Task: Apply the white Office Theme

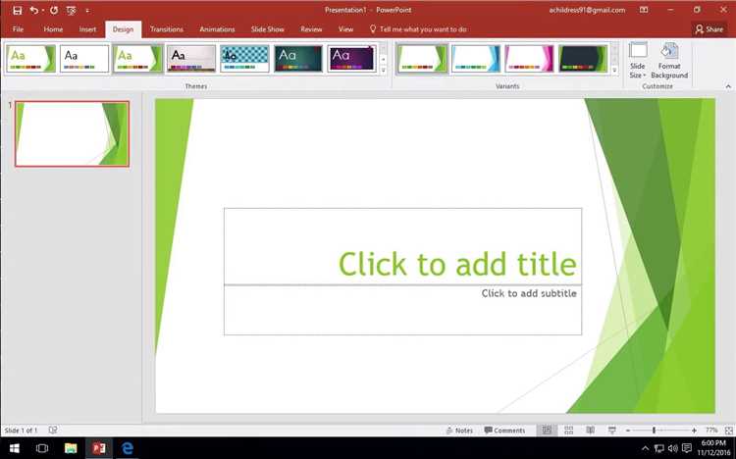Action: [x=84, y=59]
